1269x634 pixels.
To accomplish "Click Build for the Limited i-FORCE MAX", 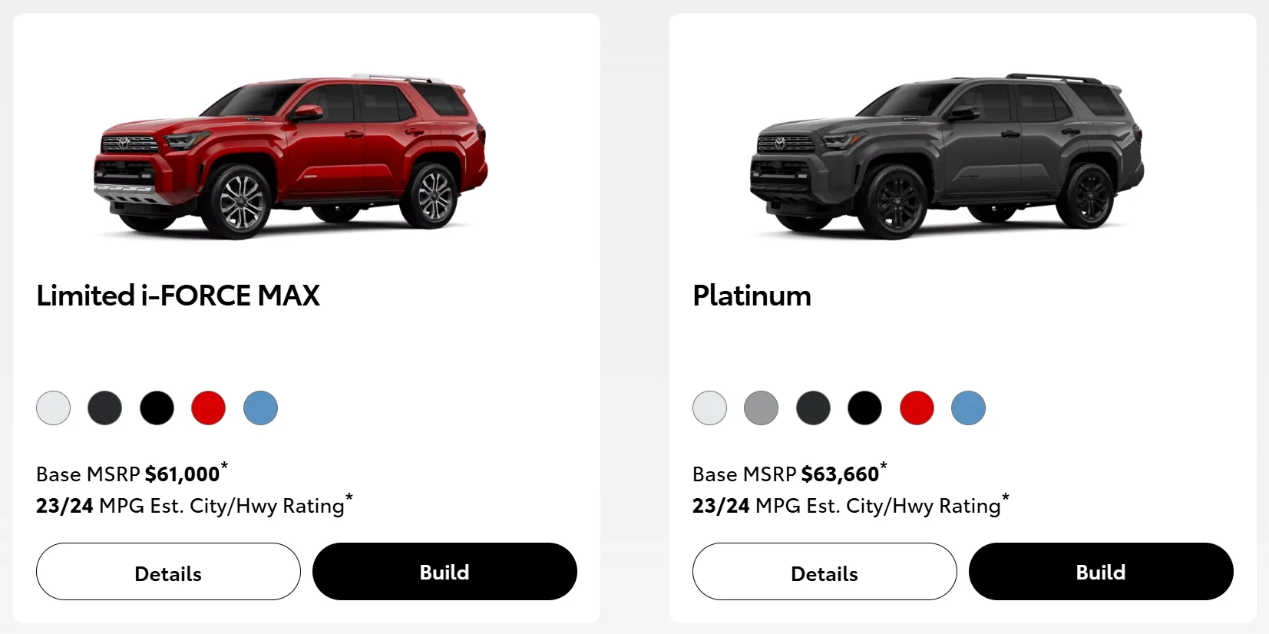I will point(444,572).
